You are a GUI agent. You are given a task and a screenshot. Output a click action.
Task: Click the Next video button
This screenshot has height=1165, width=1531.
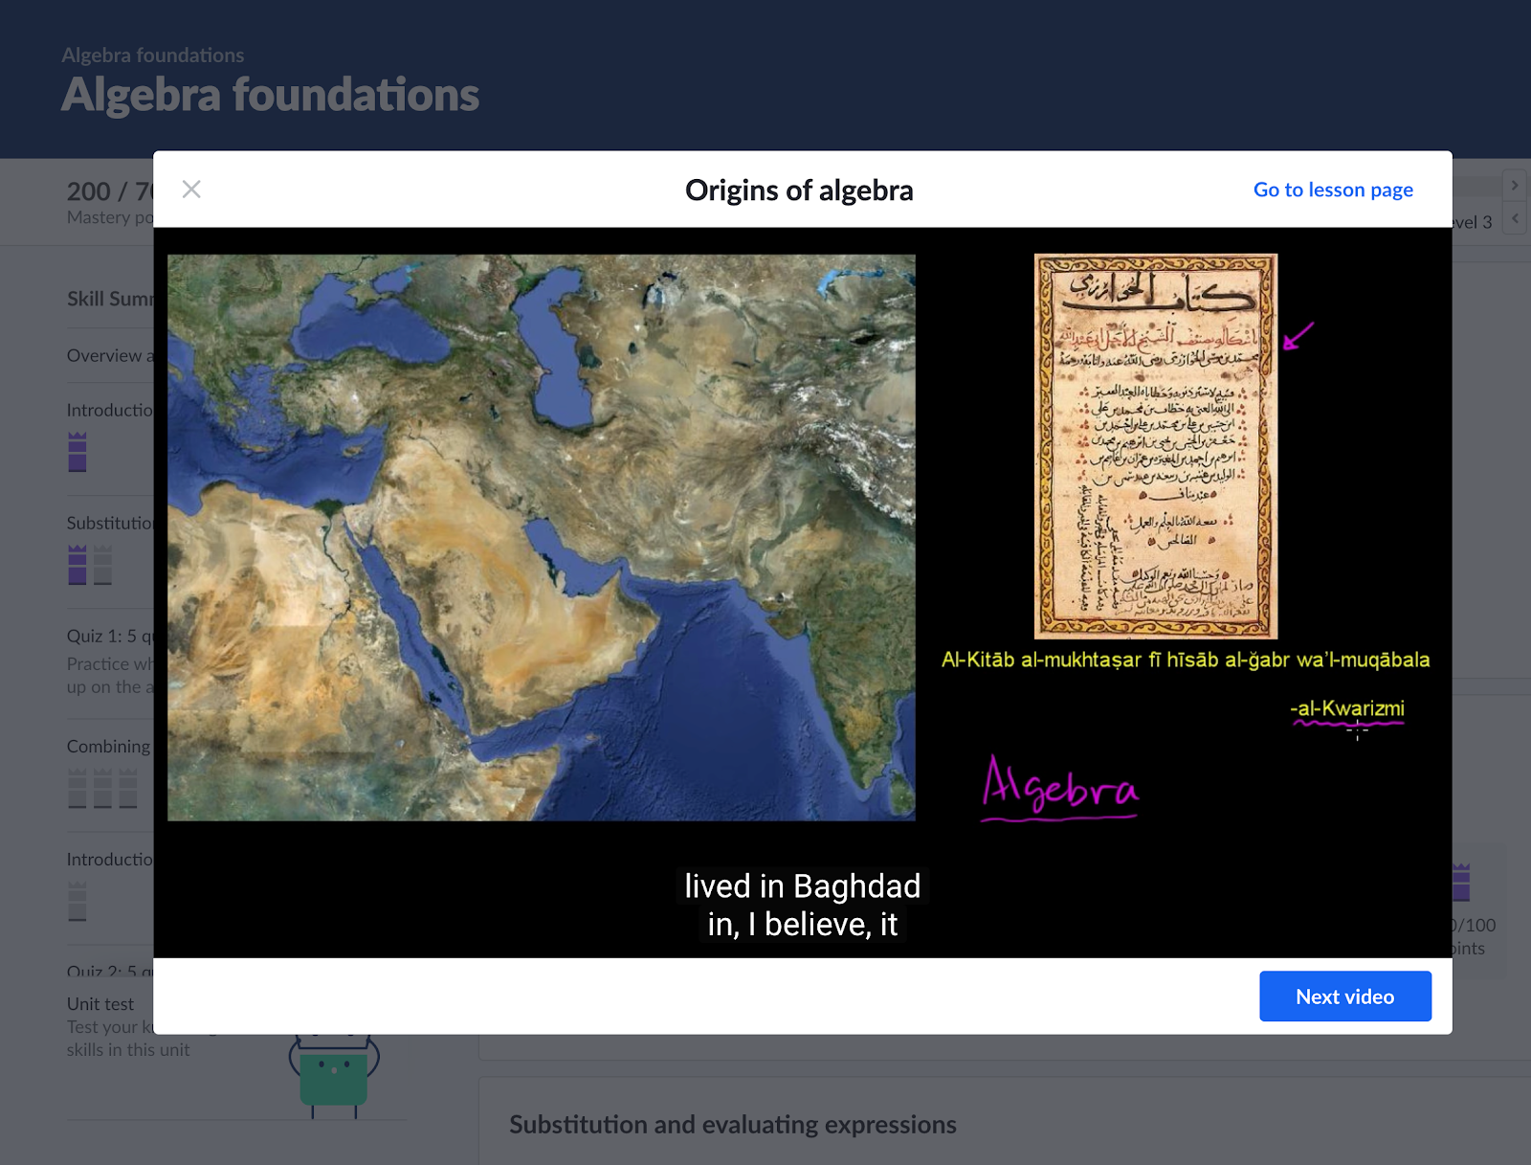click(1344, 997)
